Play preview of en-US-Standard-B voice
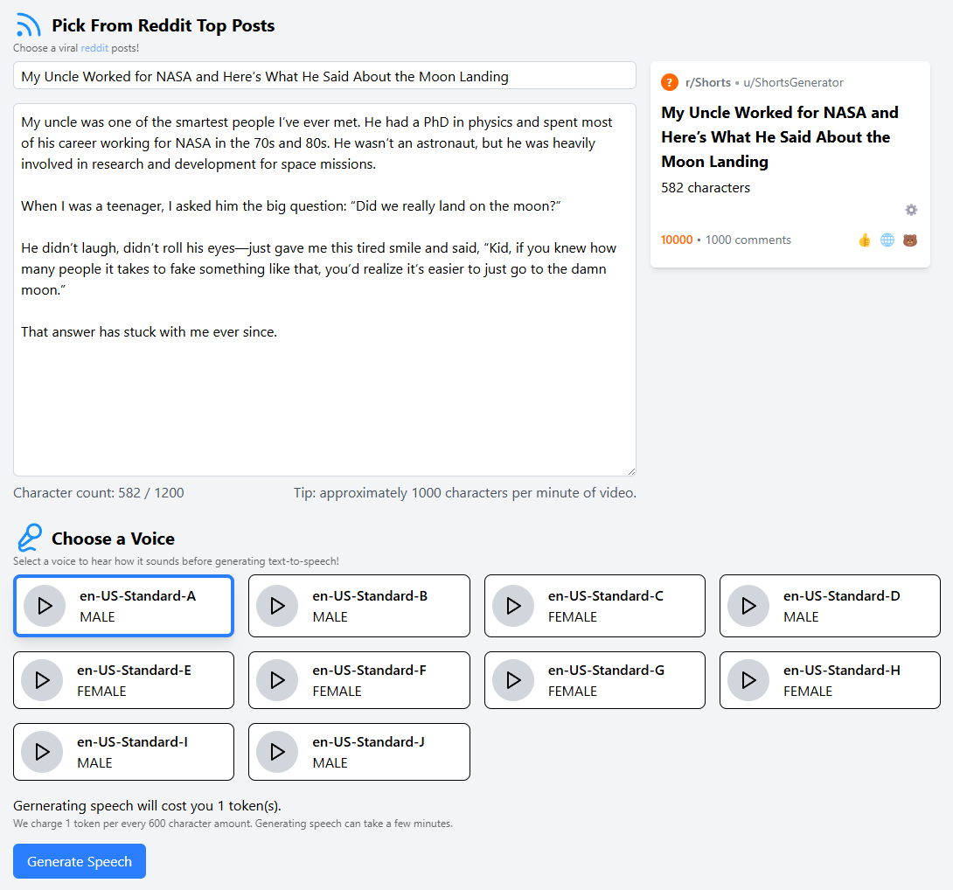 click(277, 606)
